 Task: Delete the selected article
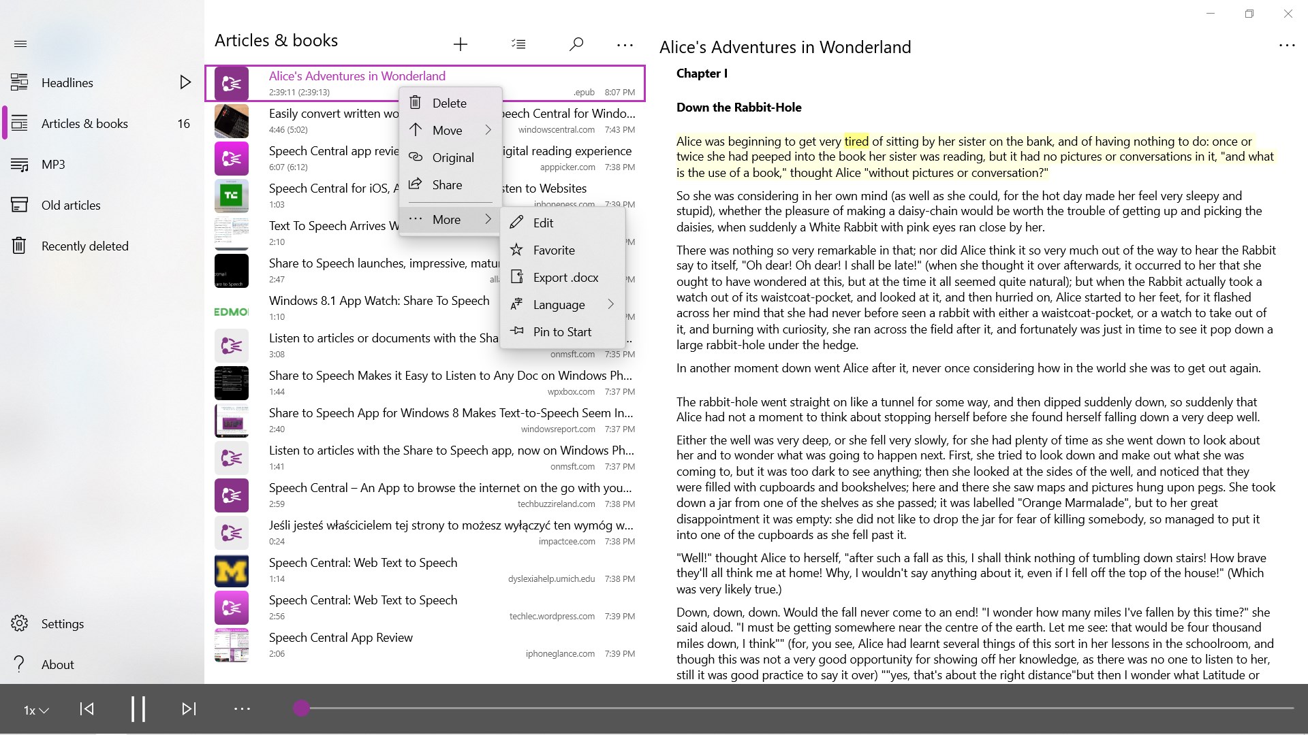[x=450, y=103]
